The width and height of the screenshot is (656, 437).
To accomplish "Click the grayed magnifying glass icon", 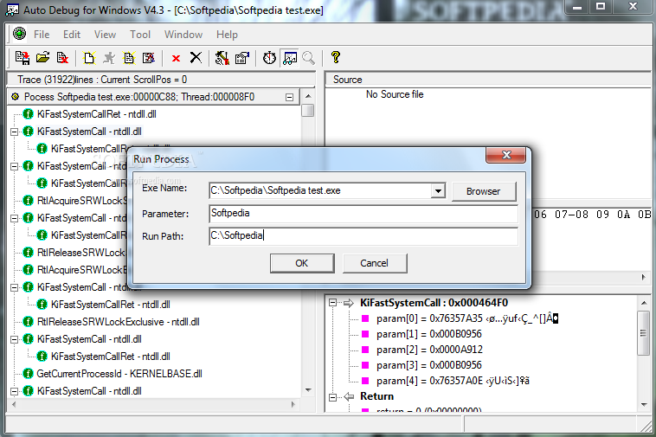I will coord(309,58).
